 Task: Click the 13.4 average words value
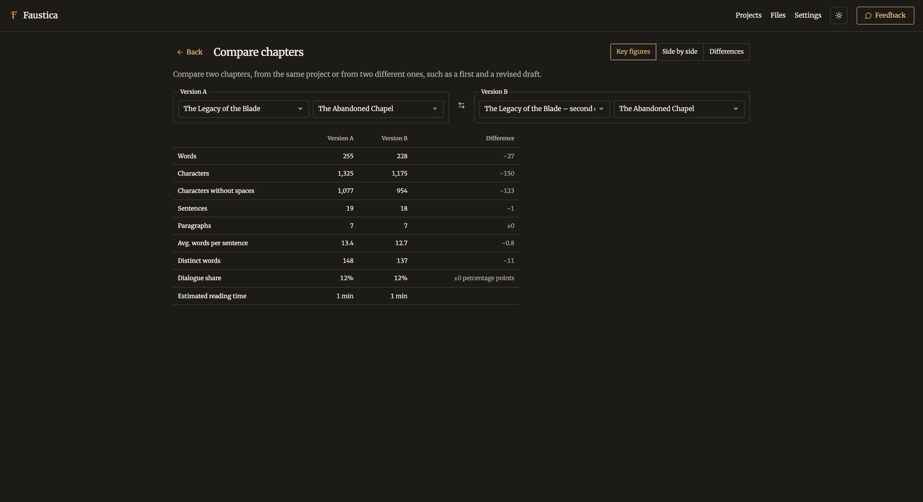[x=347, y=243]
